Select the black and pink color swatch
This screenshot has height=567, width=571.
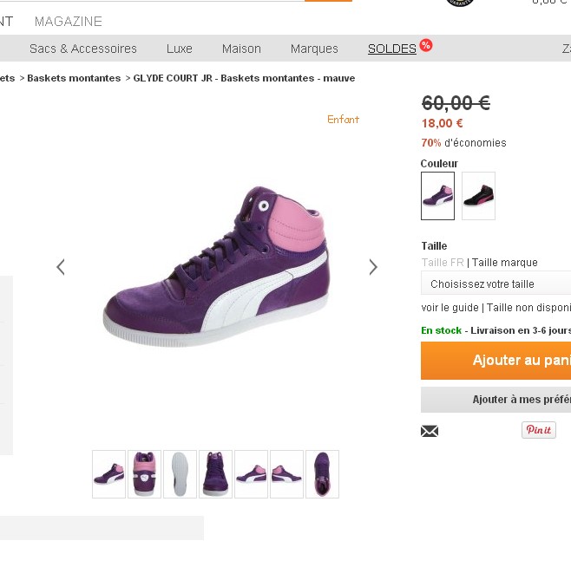(478, 195)
